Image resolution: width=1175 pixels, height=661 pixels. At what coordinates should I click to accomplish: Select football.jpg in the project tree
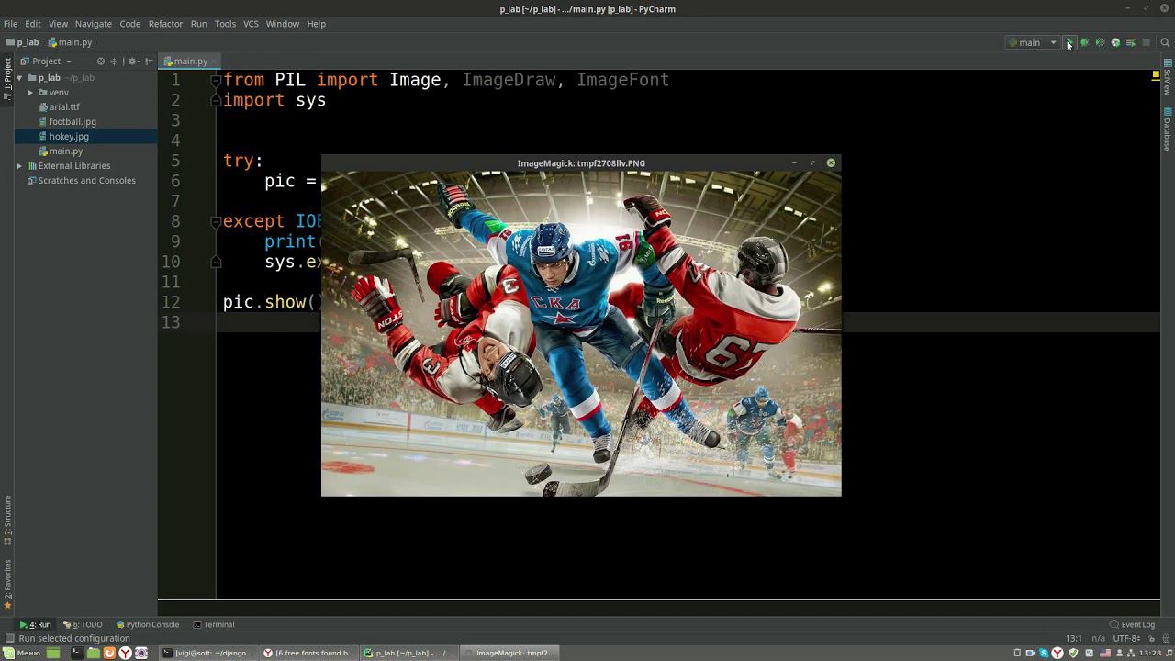(73, 122)
